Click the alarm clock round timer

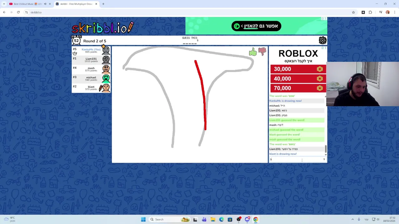click(x=76, y=40)
